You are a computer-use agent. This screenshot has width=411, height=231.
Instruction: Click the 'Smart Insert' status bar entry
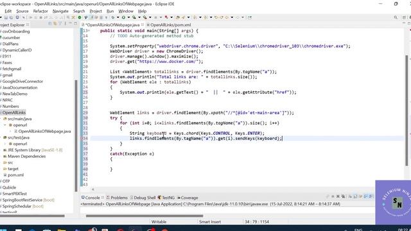tap(210, 221)
